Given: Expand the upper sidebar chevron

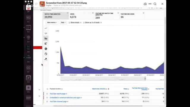Looking at the screenshot, I should [39, 90].
